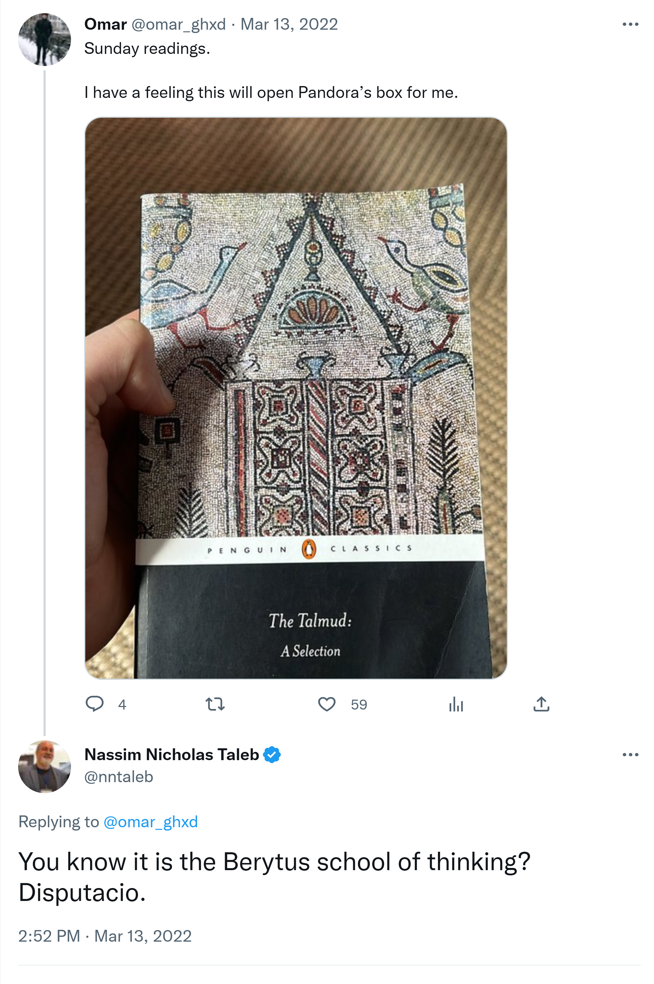
Task: Open more options on Nassim Taleb's reply
Action: (x=630, y=755)
